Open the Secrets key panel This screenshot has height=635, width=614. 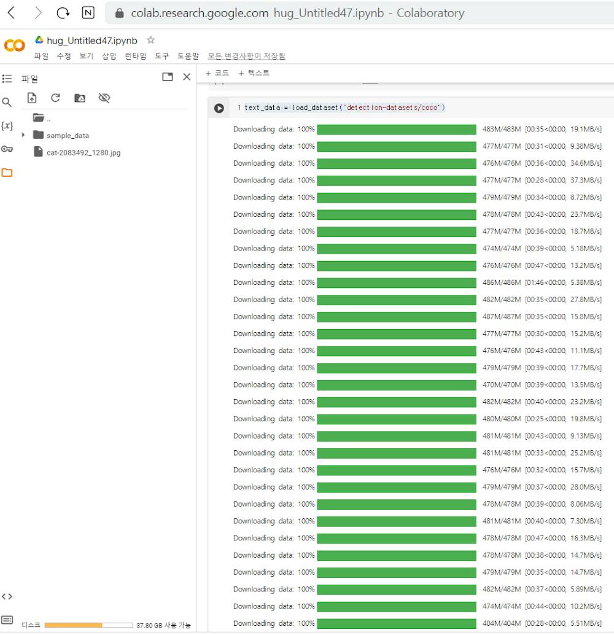coord(7,147)
